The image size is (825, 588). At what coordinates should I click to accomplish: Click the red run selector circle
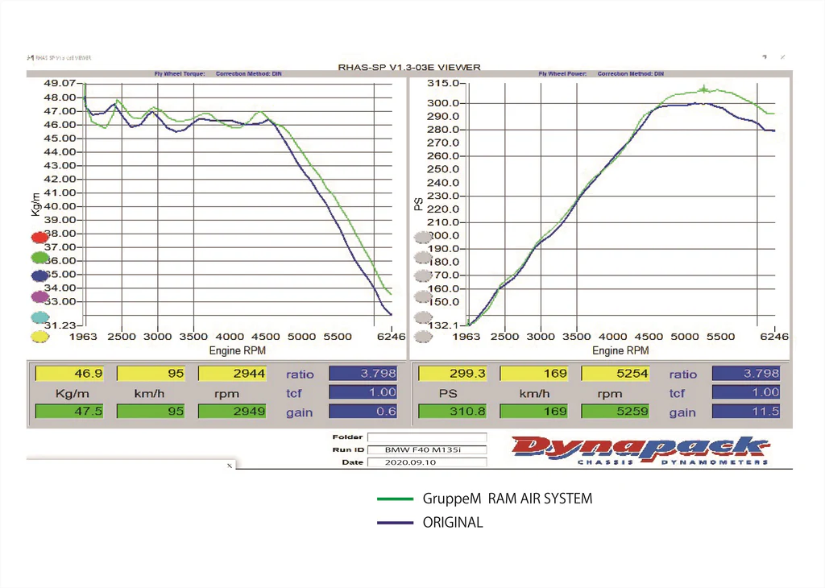[39, 238]
